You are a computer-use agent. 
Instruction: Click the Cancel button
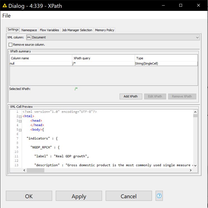tap(129, 196)
